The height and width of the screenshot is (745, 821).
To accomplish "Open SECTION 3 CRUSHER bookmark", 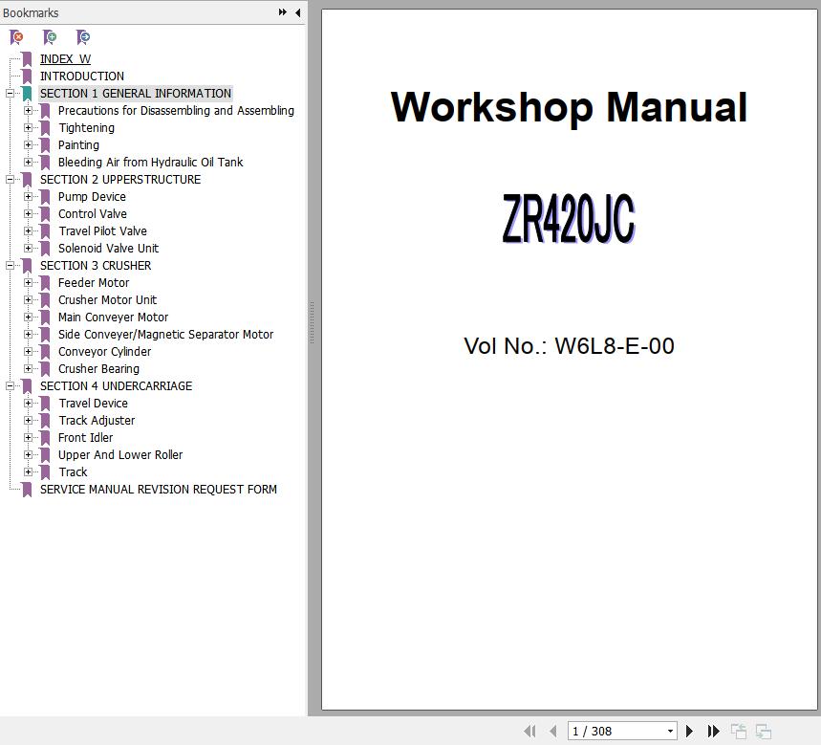I will coord(96,266).
